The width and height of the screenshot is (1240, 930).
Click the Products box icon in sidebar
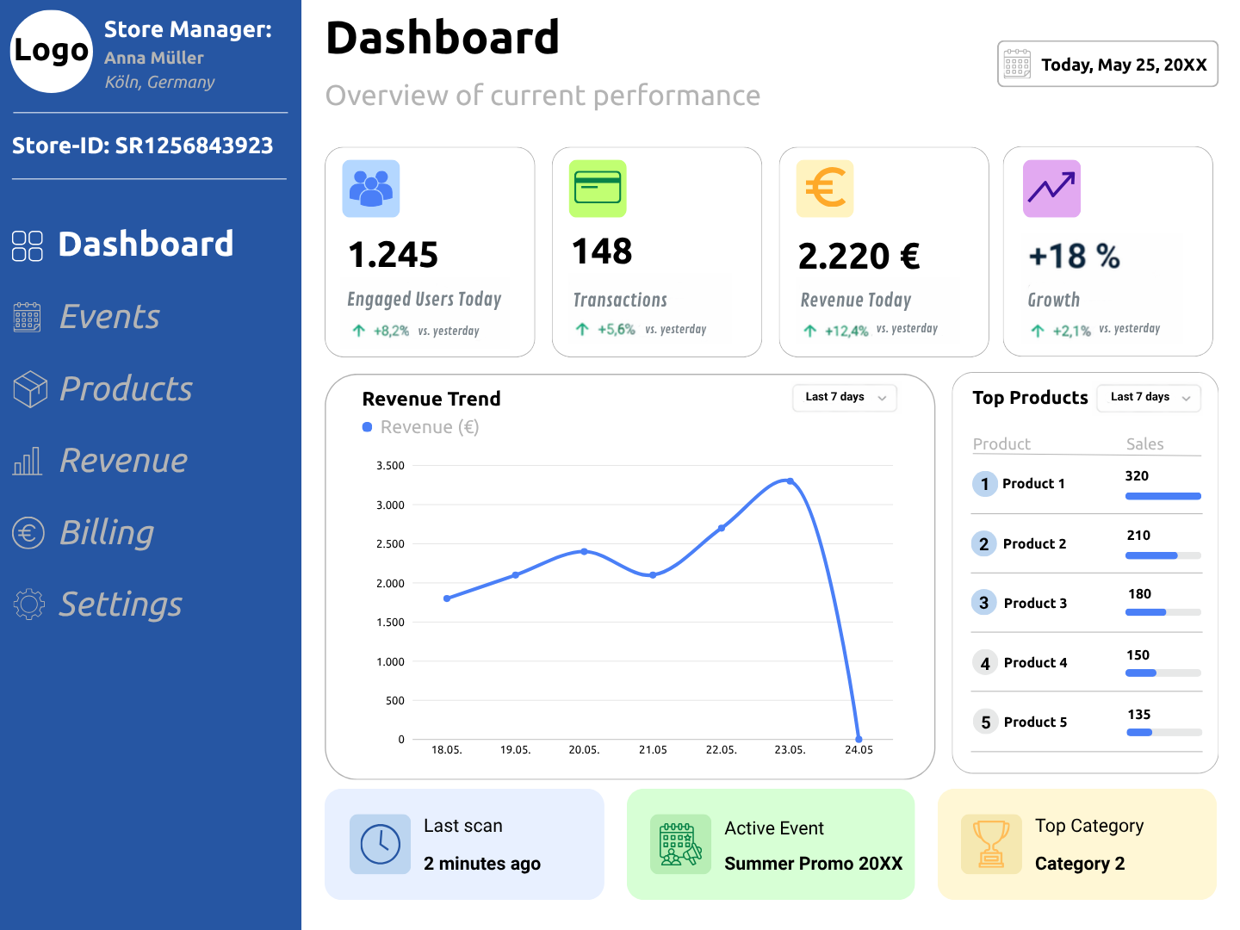[29, 389]
